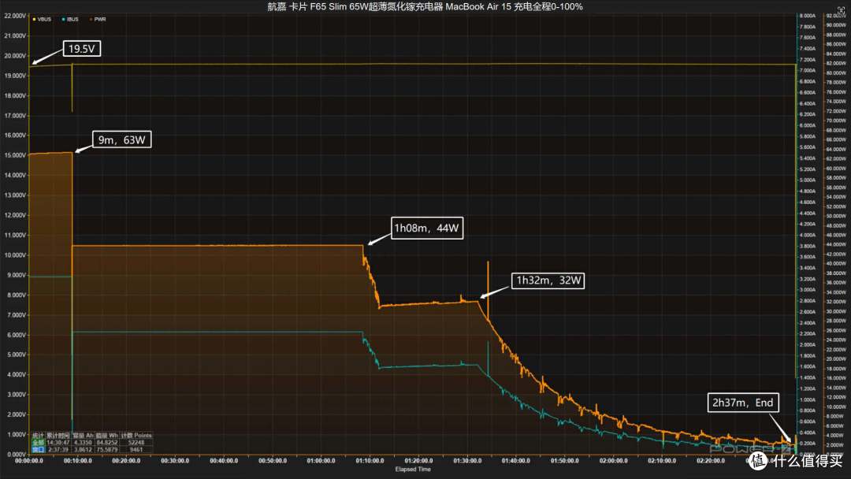
Task: Toggle the IBUS legend entry
Action: click(71, 19)
